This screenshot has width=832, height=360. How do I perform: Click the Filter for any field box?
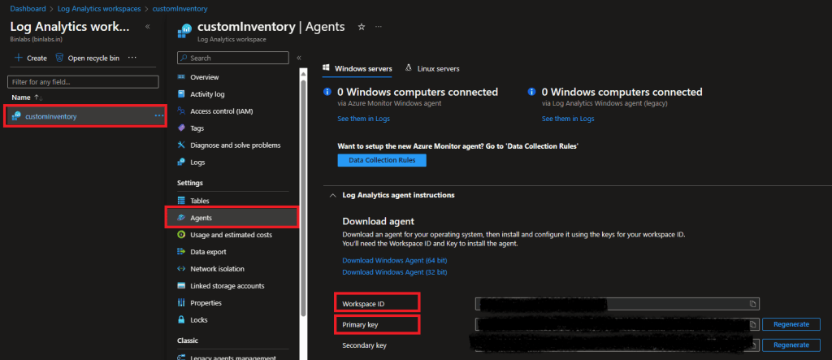(82, 81)
